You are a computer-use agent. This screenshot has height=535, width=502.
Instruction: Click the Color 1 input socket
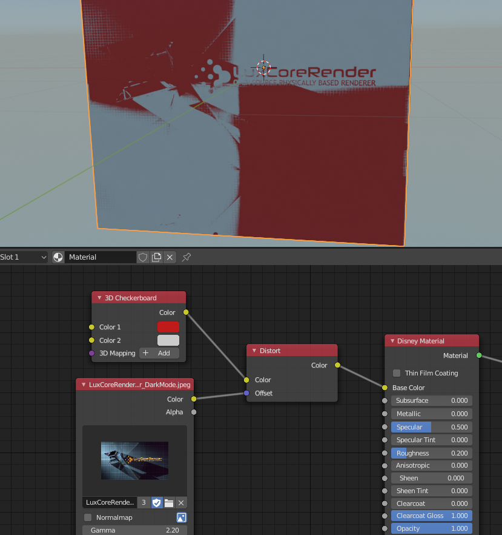pos(91,327)
